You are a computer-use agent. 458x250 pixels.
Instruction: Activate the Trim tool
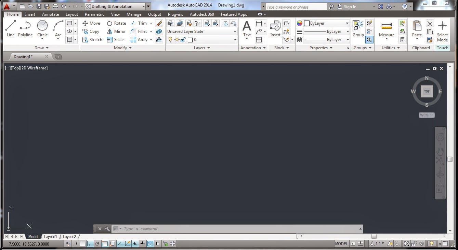139,23
